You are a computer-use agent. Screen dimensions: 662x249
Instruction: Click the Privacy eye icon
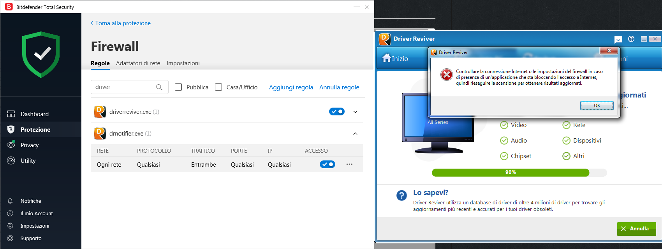point(11,145)
